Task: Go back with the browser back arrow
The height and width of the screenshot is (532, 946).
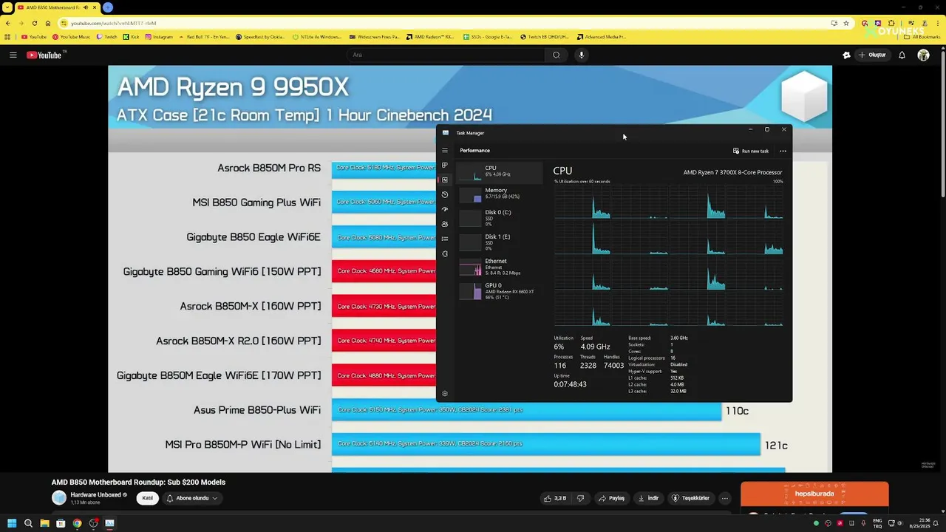Action: tap(8, 23)
